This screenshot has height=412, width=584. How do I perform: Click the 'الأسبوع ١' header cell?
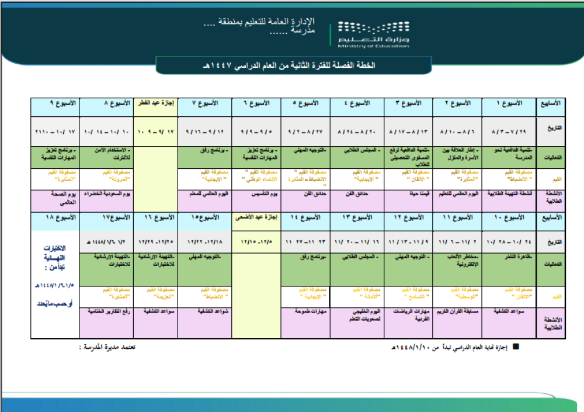(x=509, y=103)
